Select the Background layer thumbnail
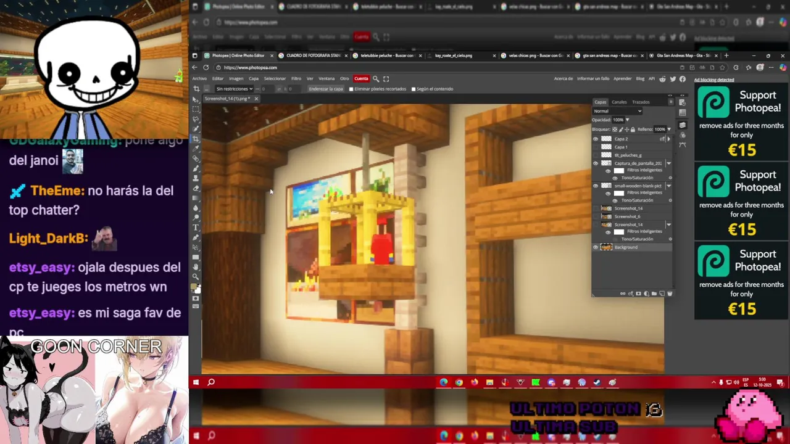Image resolution: width=790 pixels, height=444 pixels. [606, 247]
